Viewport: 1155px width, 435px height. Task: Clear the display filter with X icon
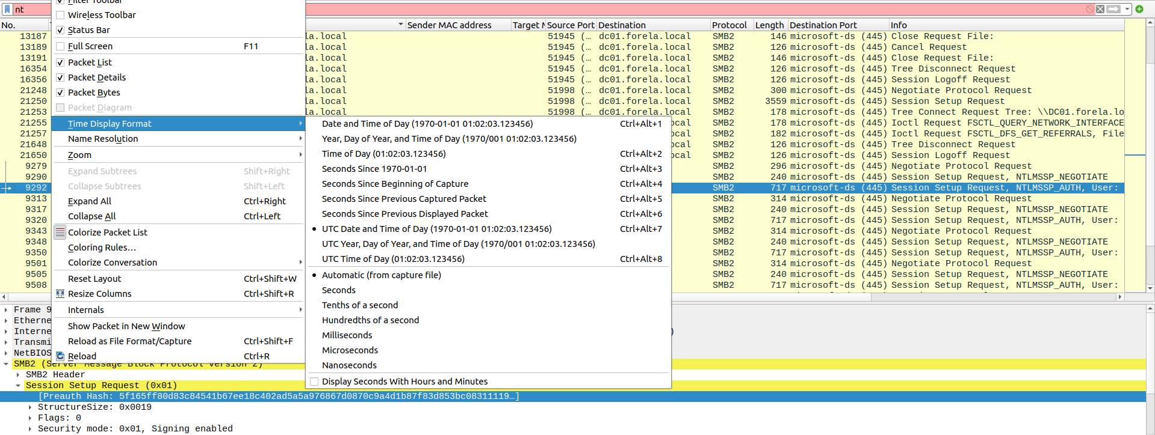click(x=1100, y=9)
